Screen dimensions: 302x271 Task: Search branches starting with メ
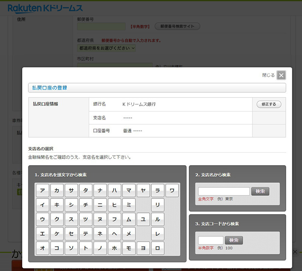click(129, 234)
